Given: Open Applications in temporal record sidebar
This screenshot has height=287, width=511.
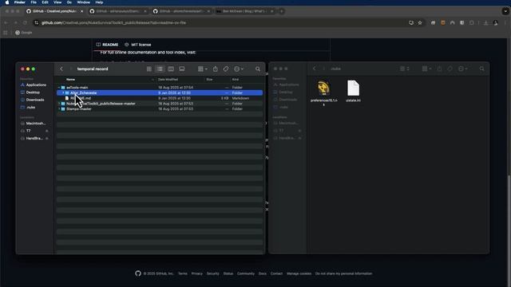Looking at the screenshot, I should coord(34,85).
